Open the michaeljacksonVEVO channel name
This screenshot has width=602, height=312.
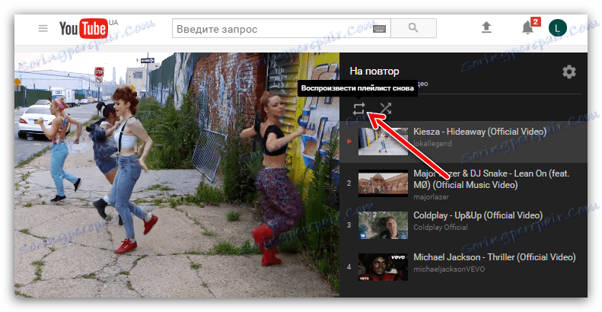coord(449,269)
